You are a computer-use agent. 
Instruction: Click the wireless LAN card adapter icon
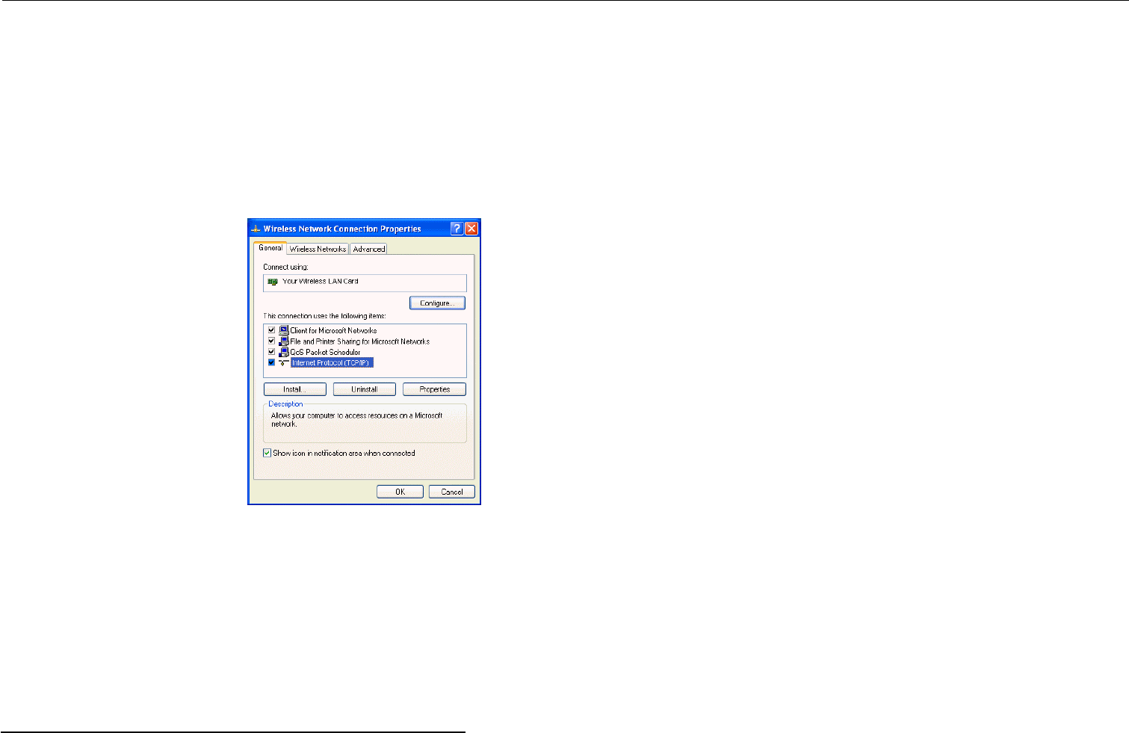(273, 282)
